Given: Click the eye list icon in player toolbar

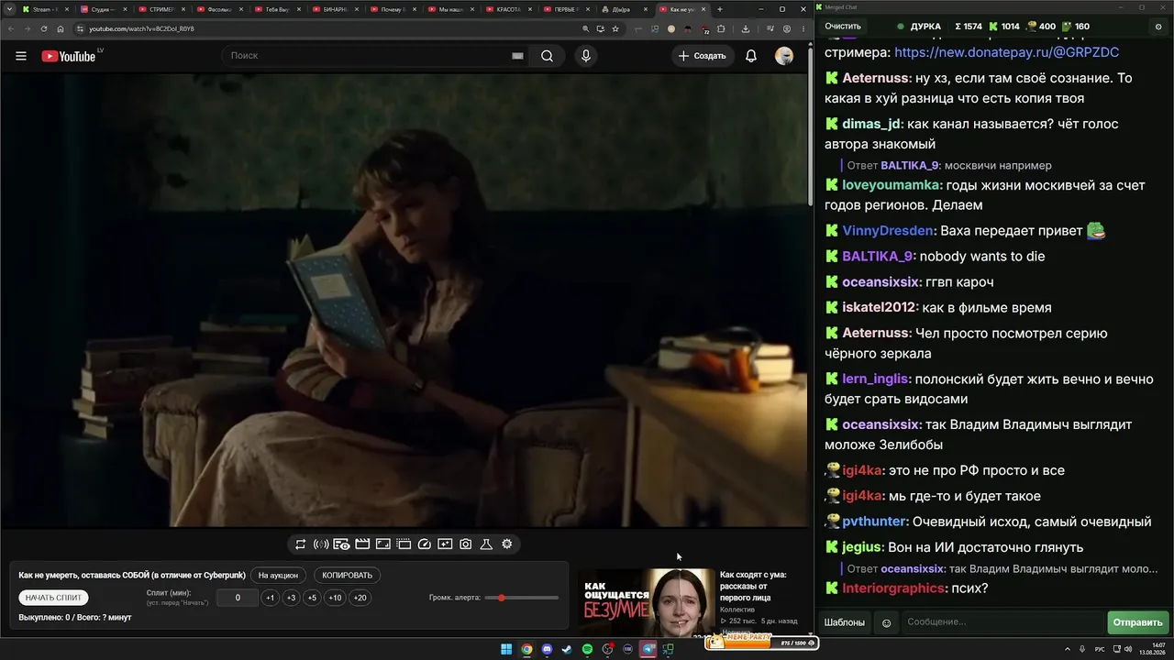Looking at the screenshot, I should [x=341, y=544].
